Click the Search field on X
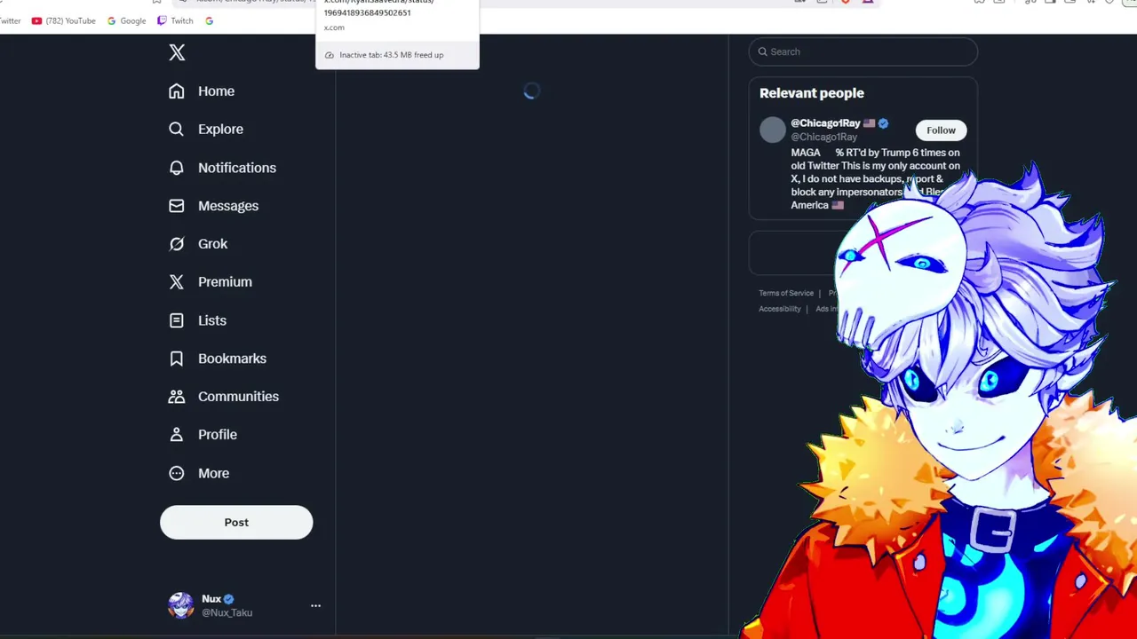The image size is (1137, 639). pos(863,51)
